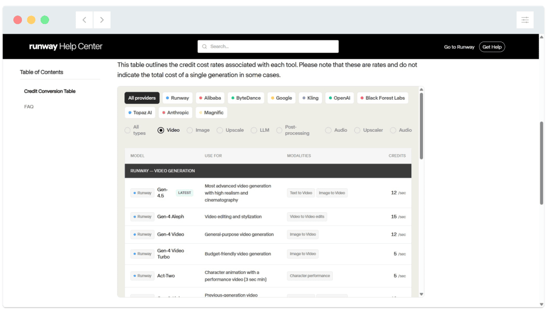Filter by Anthropic provider
Viewport: 547px width, 313px height.
point(175,113)
